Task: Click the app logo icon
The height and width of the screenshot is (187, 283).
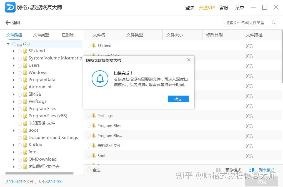Action: (10, 8)
